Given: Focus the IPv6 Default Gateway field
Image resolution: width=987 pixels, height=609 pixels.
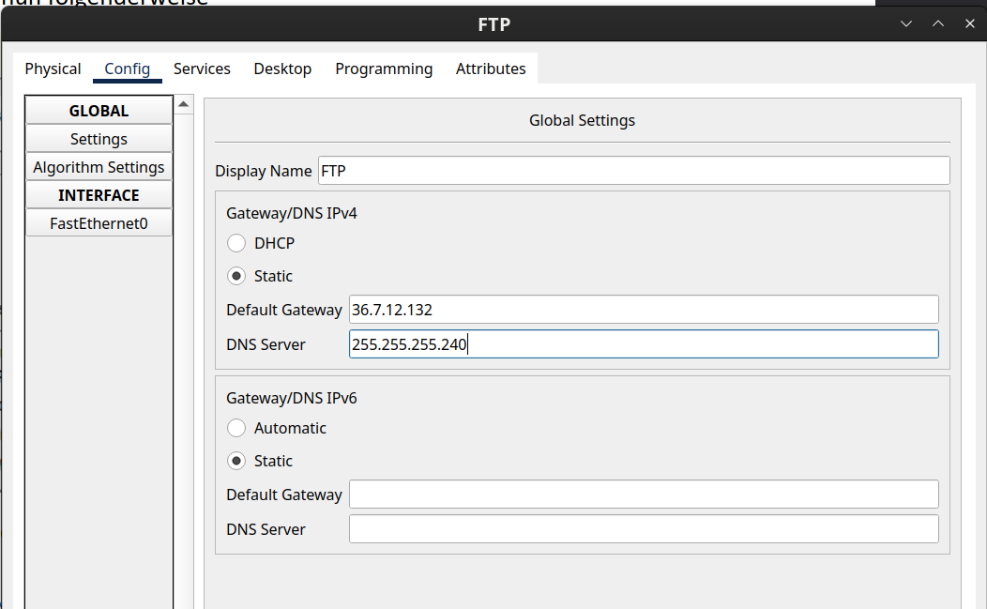Looking at the screenshot, I should tap(643, 495).
